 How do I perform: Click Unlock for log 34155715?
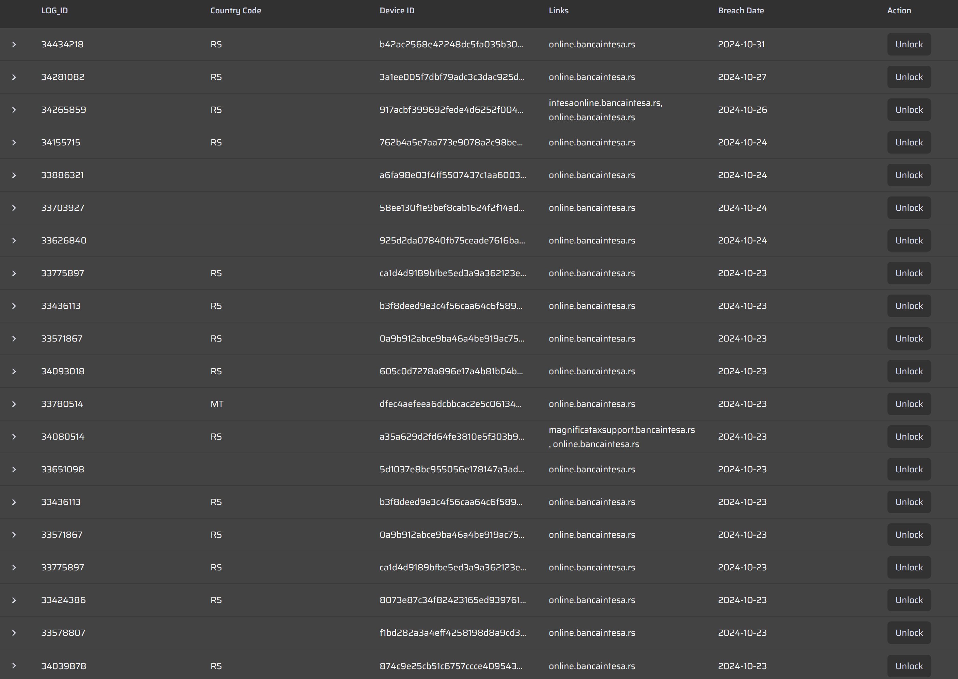click(909, 143)
